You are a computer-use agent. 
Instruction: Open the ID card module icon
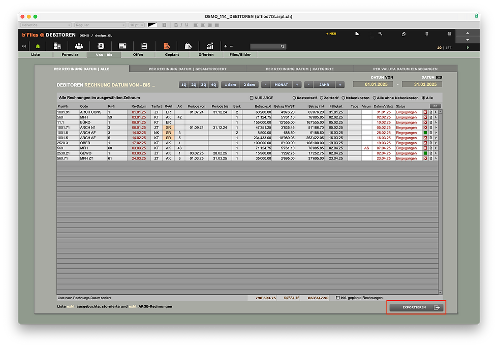[122, 46]
